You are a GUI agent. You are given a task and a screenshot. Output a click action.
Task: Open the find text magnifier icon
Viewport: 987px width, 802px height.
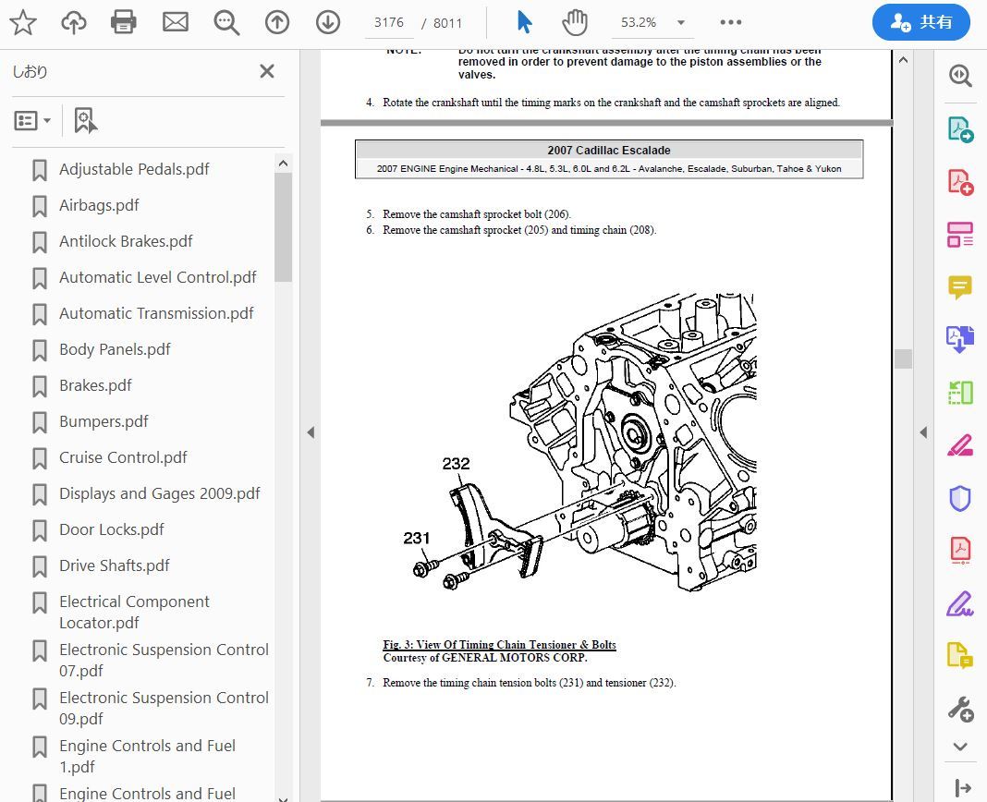tap(226, 23)
